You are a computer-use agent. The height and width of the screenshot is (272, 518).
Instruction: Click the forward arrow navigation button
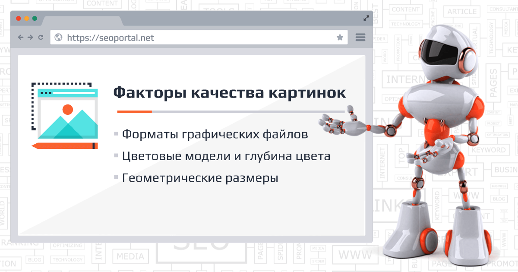tap(30, 38)
